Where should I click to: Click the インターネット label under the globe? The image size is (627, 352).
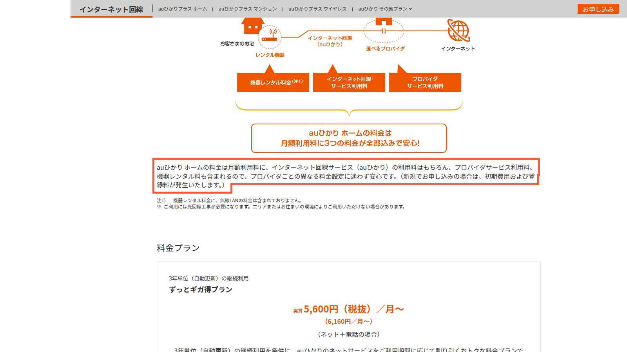tap(458, 48)
